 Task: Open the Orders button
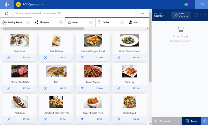point(191,121)
